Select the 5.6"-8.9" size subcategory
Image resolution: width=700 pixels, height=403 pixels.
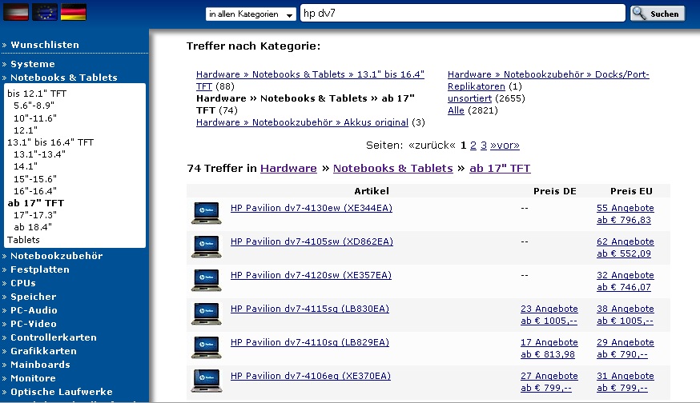(34, 106)
